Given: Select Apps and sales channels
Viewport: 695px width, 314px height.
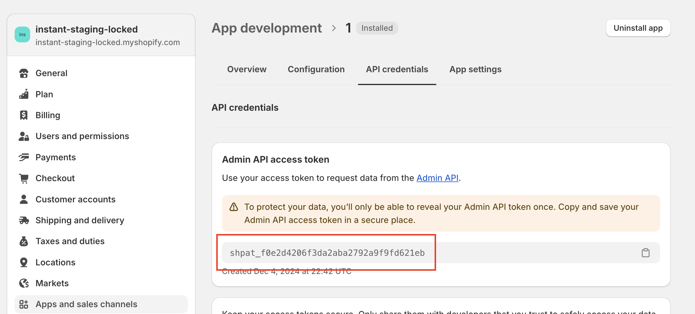Looking at the screenshot, I should click(x=101, y=304).
